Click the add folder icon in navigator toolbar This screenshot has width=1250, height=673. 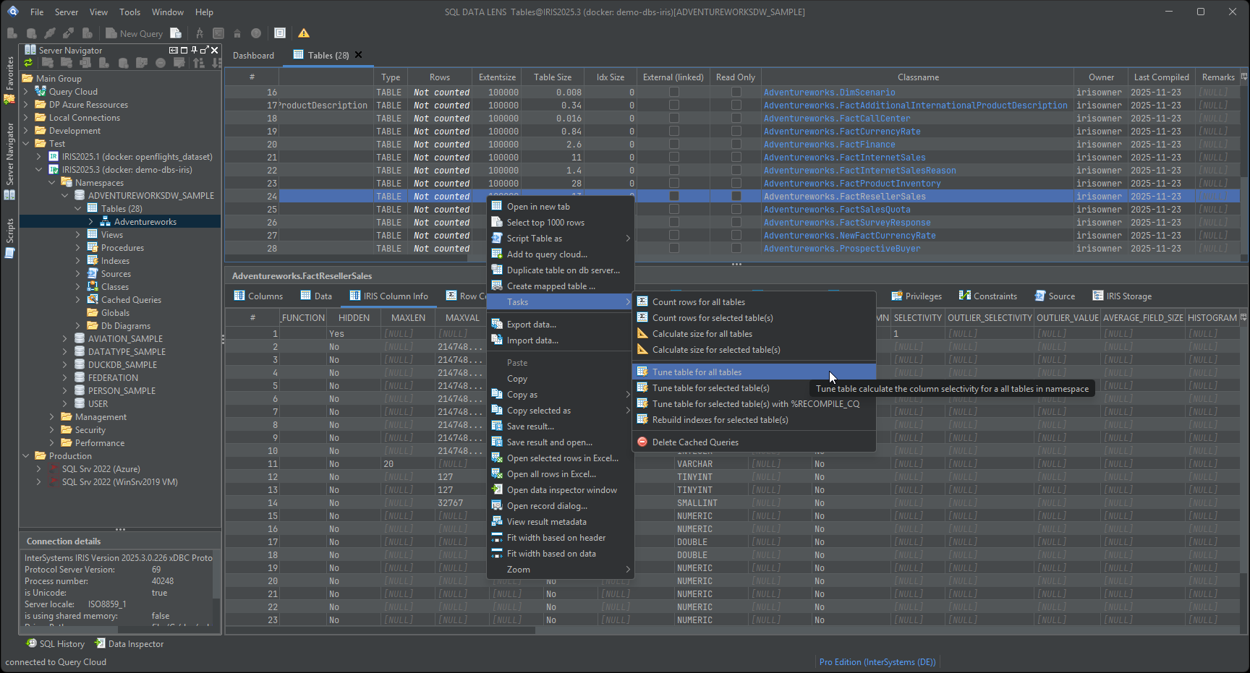coord(47,63)
